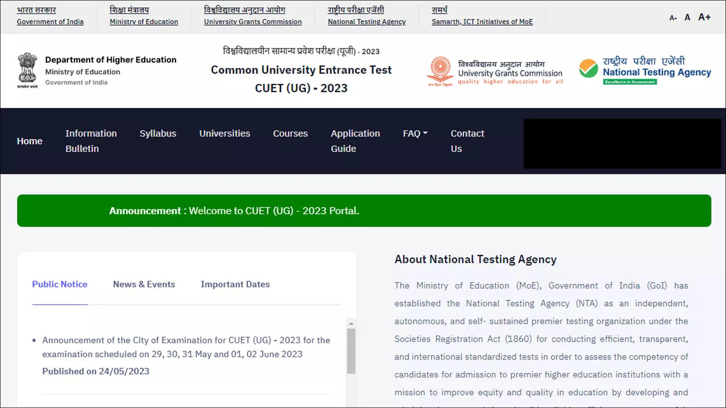Click the University Grants Commission logo

(495, 72)
